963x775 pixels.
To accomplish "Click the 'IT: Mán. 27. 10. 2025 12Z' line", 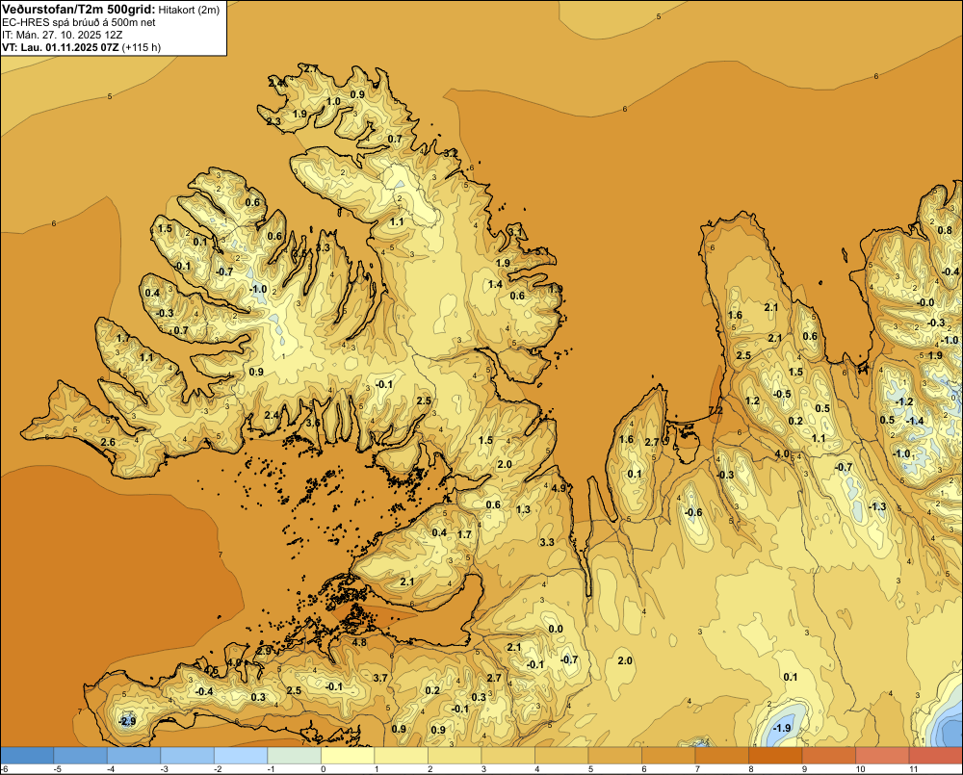I will pyautogui.click(x=64, y=35).
